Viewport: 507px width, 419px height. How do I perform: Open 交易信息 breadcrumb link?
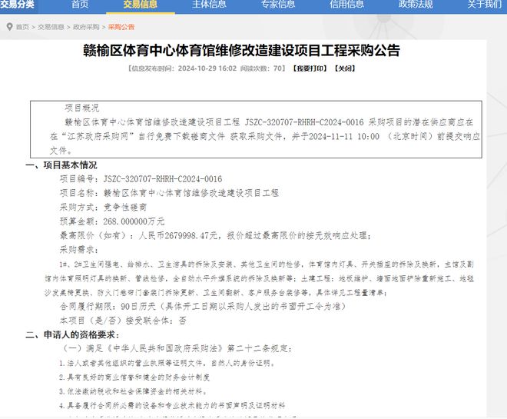click(x=51, y=27)
